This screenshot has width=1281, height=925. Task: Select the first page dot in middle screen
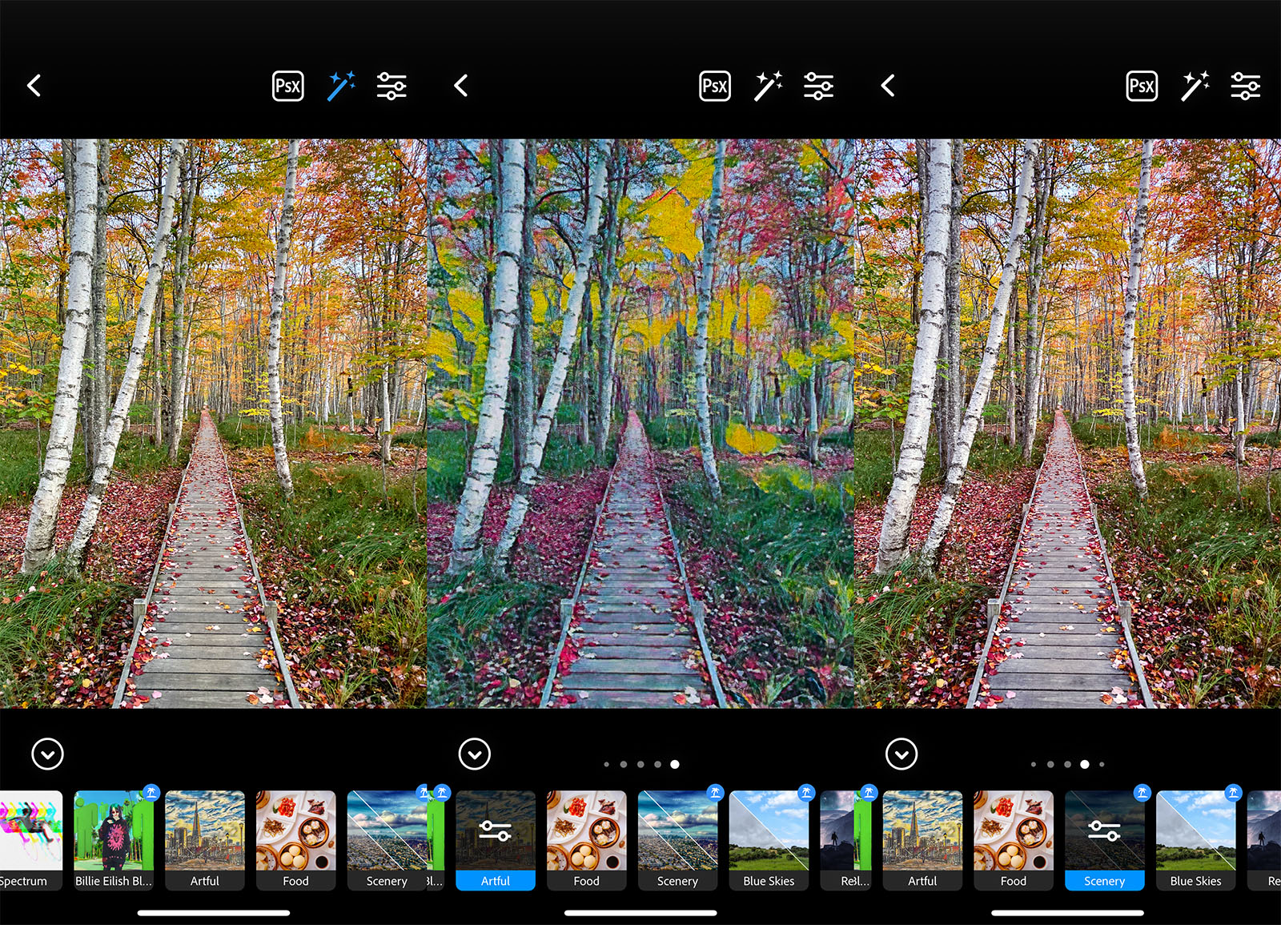pyautogui.click(x=606, y=764)
